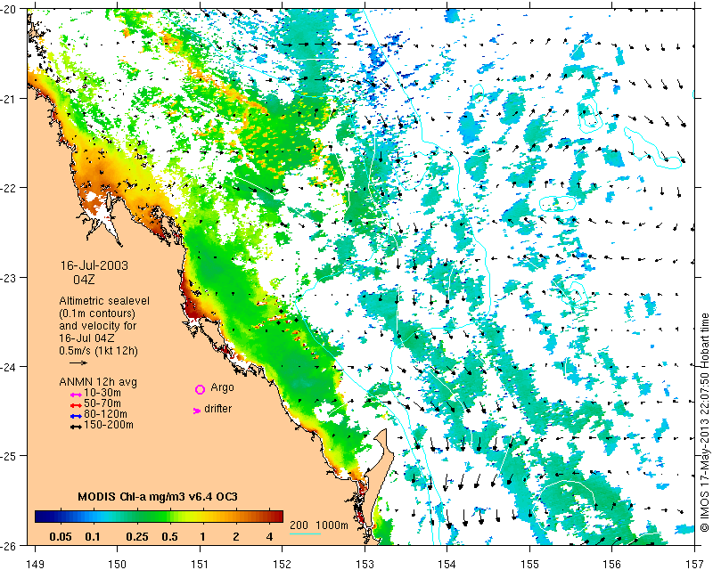The image size is (713, 570).
Task: Click the longitude axis label 157
Action: coord(695,564)
